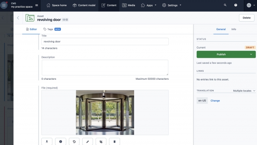Click the links count badge
257x145 pixels.
pos(65,20)
